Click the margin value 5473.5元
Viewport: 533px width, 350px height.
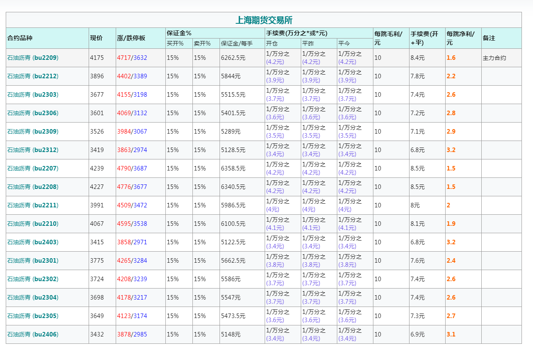(233, 316)
